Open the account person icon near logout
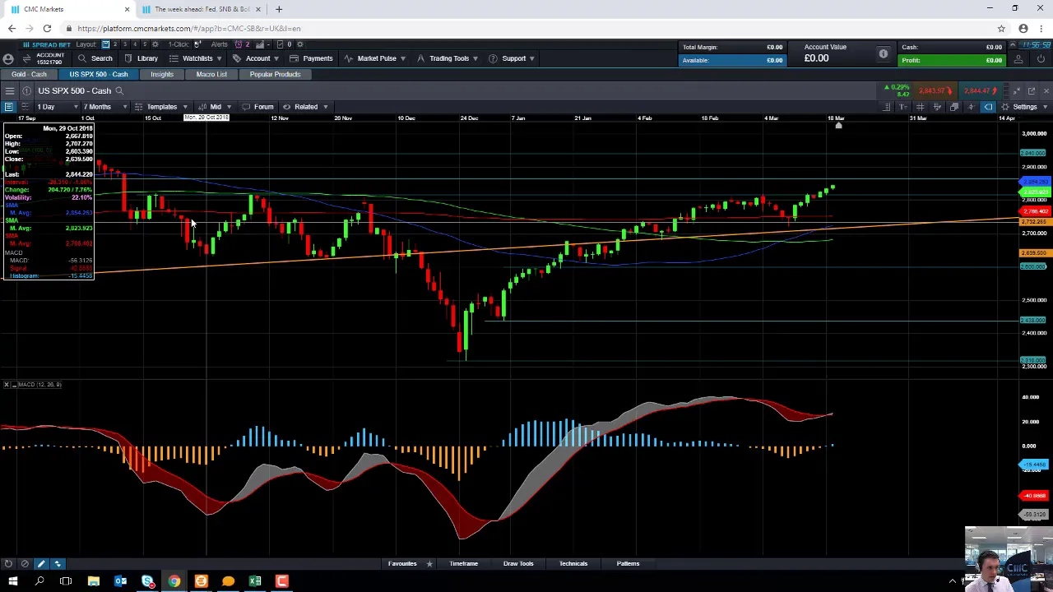 [x=1018, y=59]
